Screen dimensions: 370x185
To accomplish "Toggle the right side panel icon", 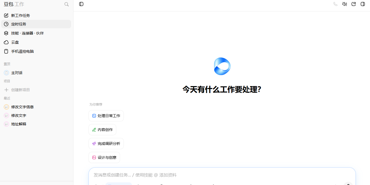I will (363, 4).
